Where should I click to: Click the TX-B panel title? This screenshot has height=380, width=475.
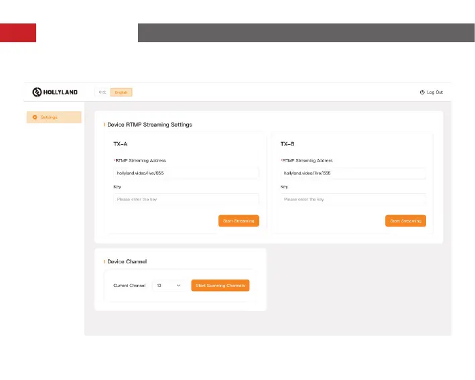[x=287, y=143]
